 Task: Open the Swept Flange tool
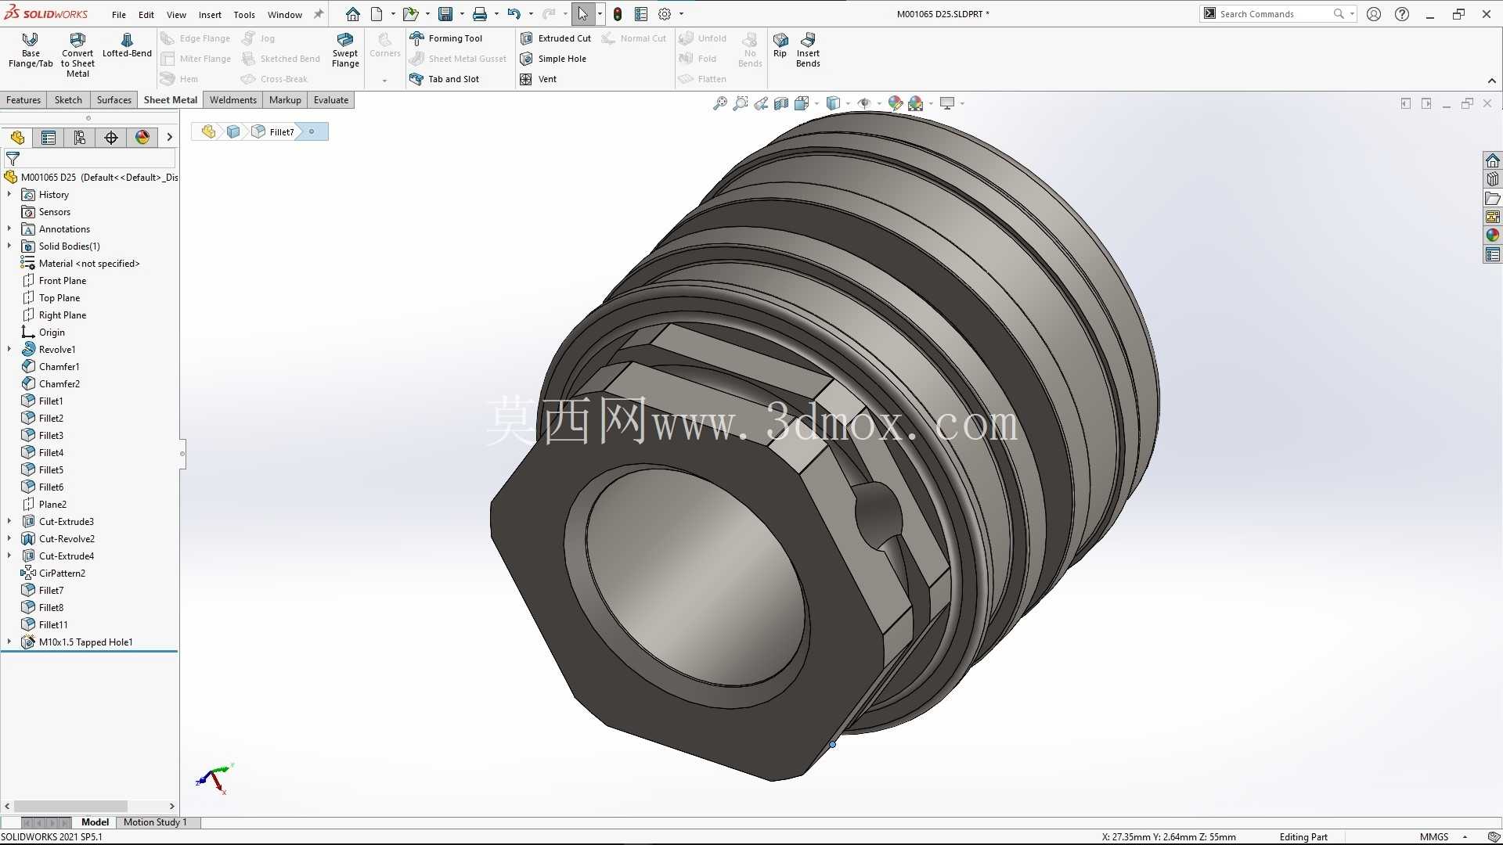345,50
